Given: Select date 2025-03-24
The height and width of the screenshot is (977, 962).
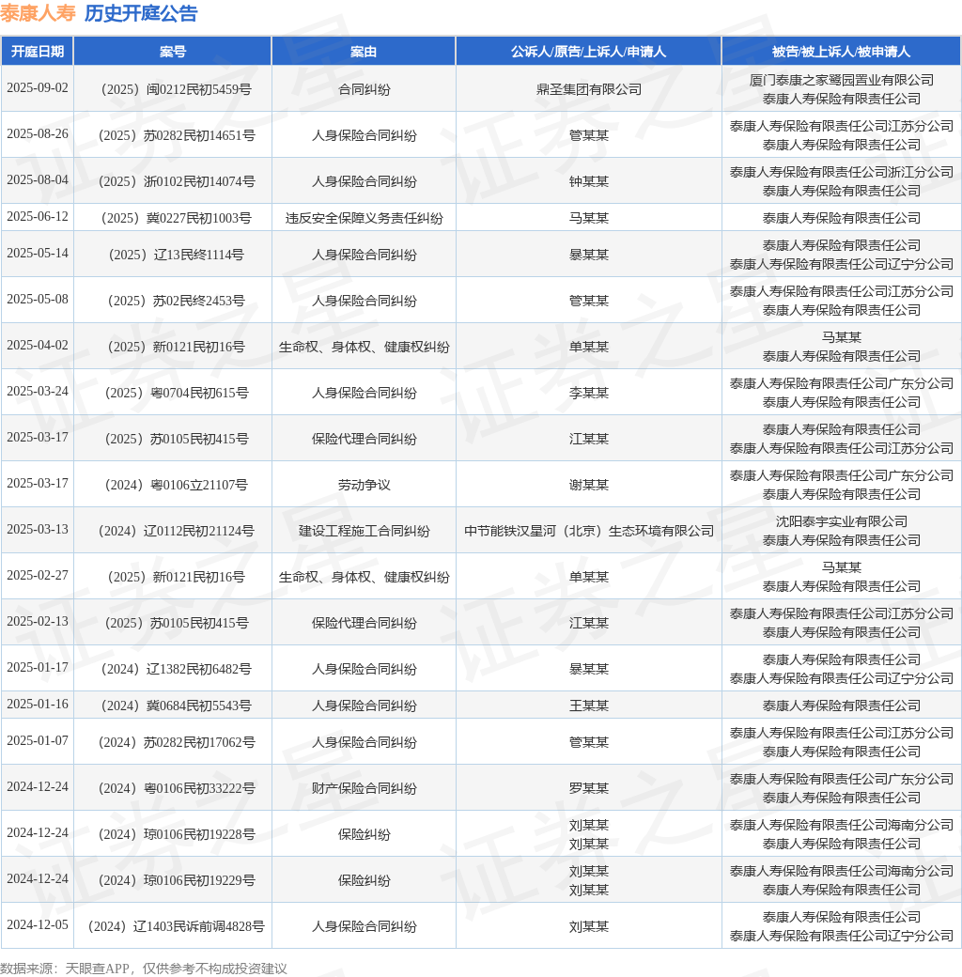Looking at the screenshot, I should click(38, 392).
